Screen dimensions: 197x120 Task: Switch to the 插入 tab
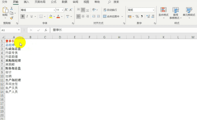[26, 2]
